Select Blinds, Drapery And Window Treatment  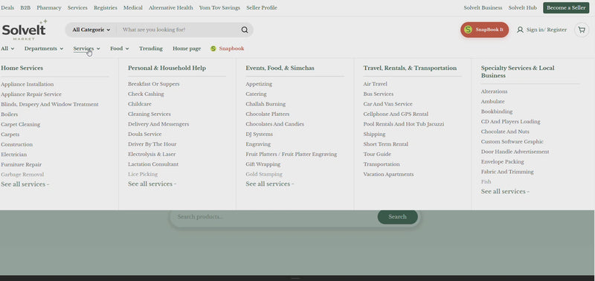tap(50, 104)
